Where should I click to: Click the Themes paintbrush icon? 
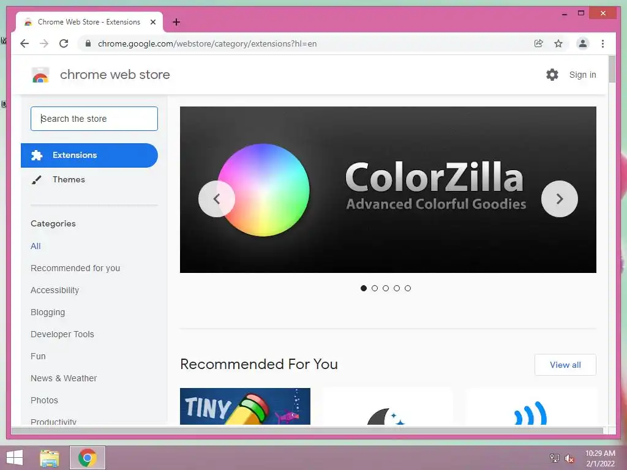(36, 180)
